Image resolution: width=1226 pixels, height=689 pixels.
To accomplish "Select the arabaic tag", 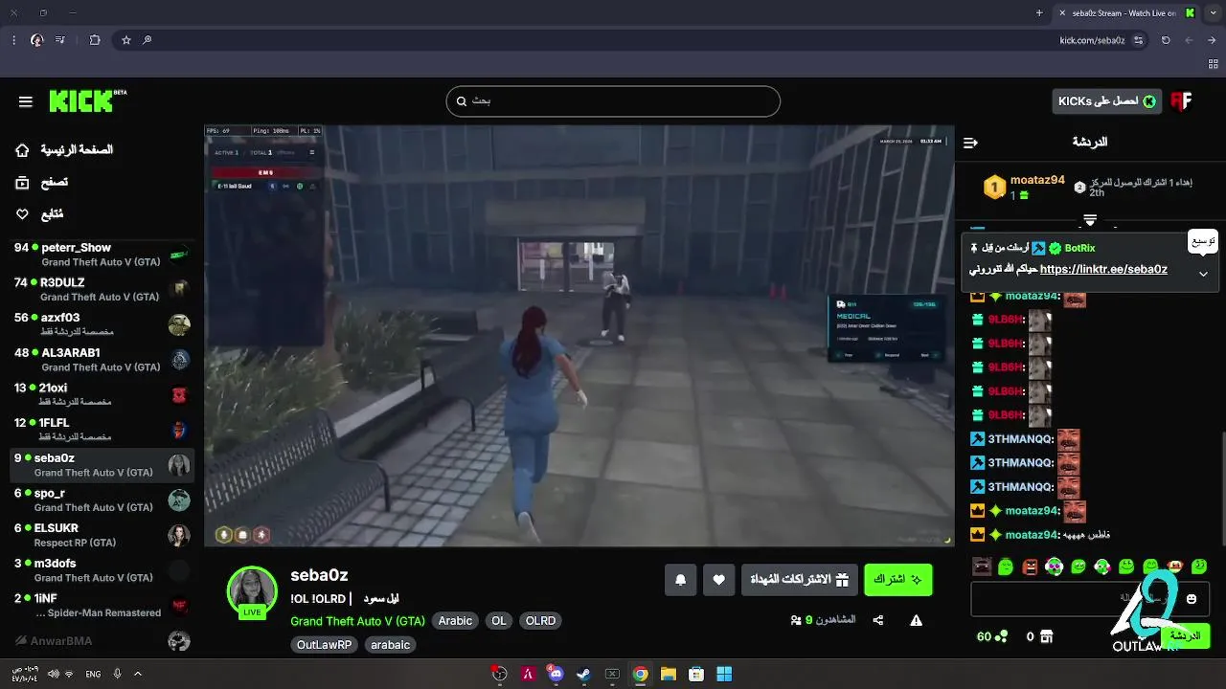I will click(x=390, y=645).
